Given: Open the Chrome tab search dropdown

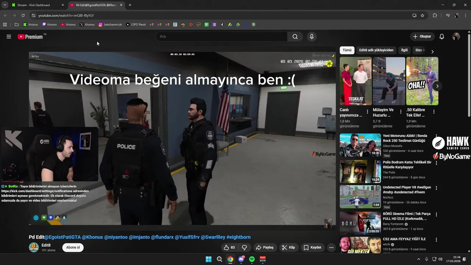Looking at the screenshot, I should coord(4,5).
